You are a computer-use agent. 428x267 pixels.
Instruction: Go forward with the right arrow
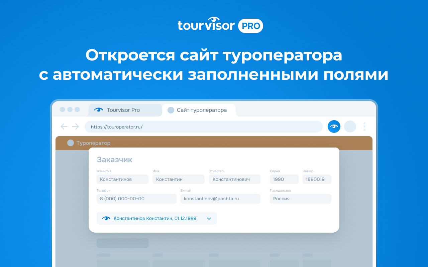76,126
